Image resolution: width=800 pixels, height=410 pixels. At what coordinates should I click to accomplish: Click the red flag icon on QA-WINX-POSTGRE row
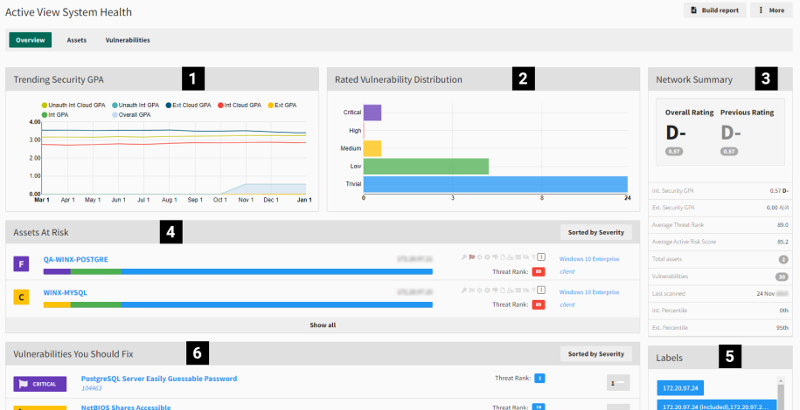[471, 257]
